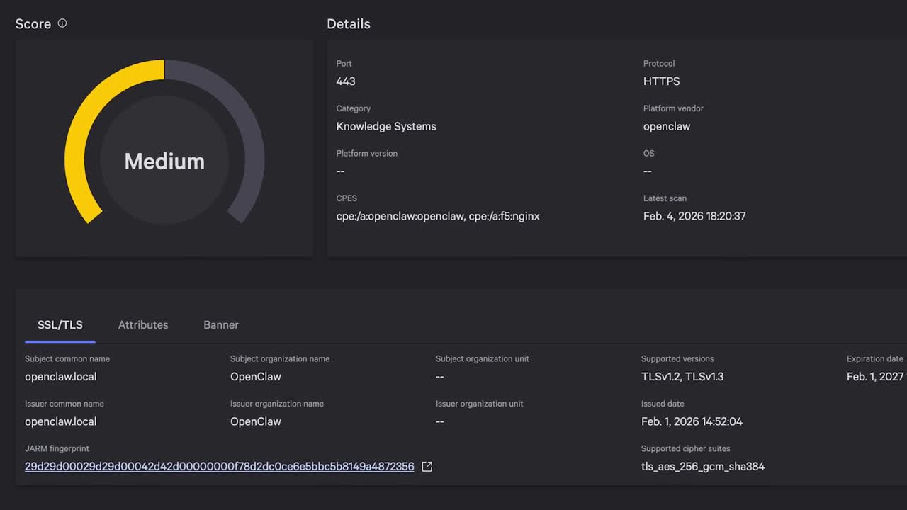
Task: Select the CPES value text
Action: (438, 217)
